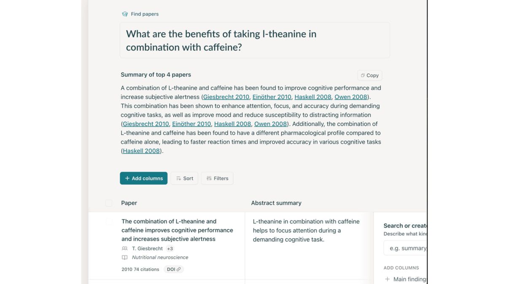Copy the summary text
This screenshot has width=506, height=284.
(370, 75)
